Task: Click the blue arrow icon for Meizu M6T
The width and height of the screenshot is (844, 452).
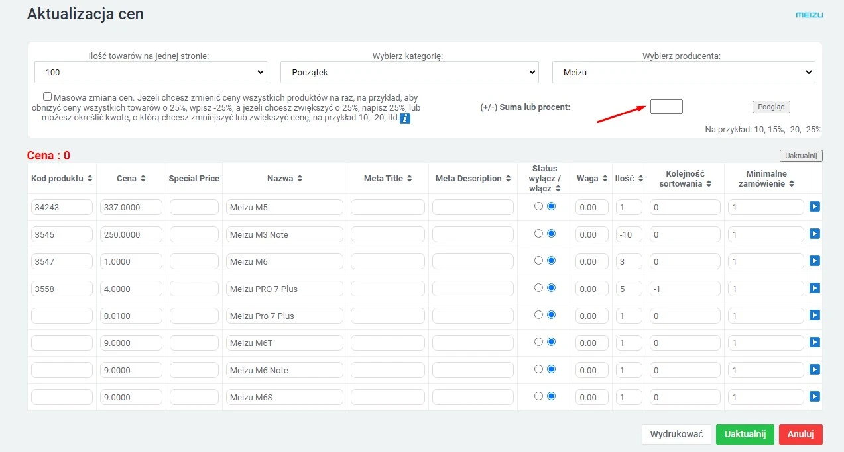Action: tap(815, 343)
